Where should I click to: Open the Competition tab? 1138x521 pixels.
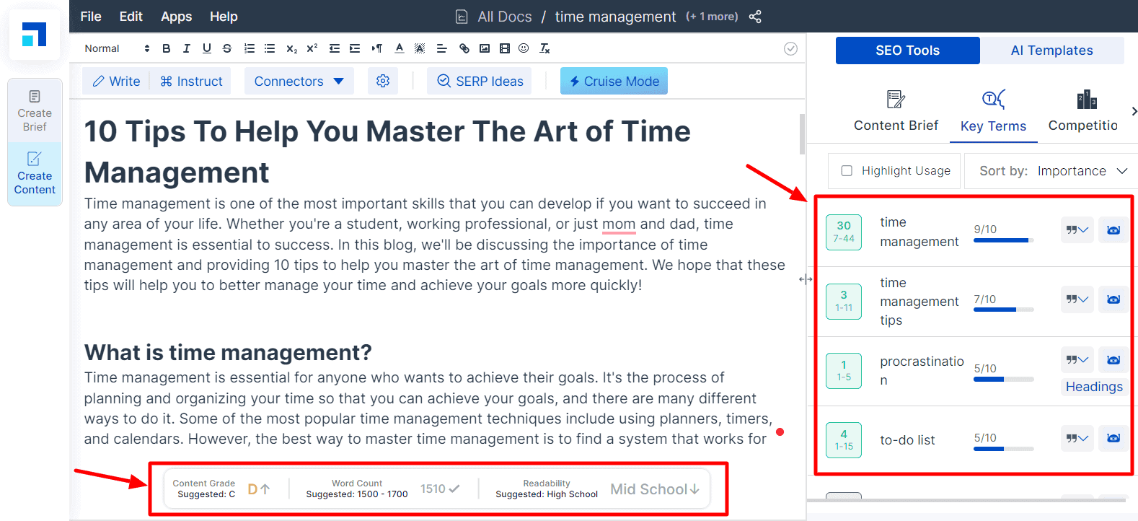coord(1082,111)
